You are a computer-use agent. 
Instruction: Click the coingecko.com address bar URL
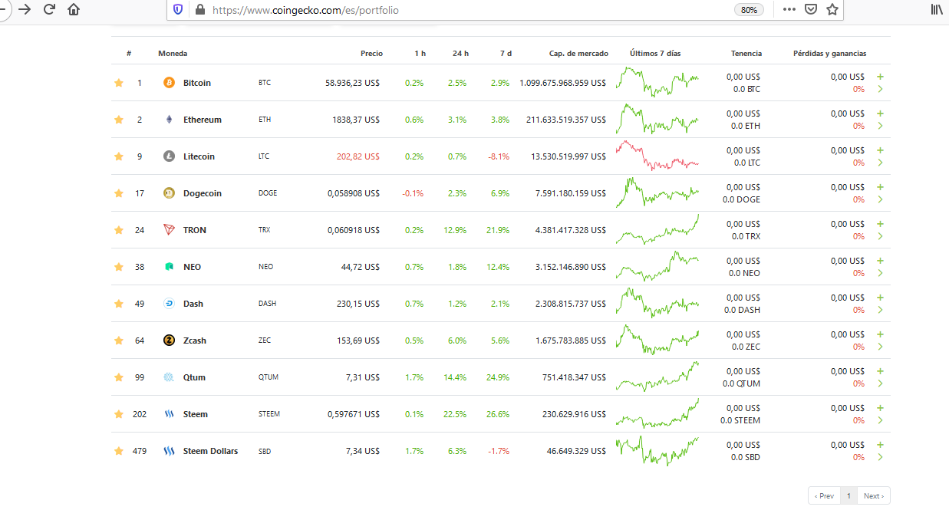(x=305, y=10)
